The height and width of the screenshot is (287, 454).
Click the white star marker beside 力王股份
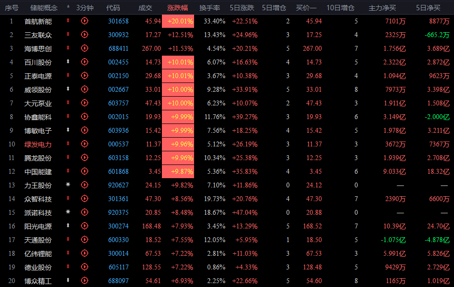coord(68,185)
